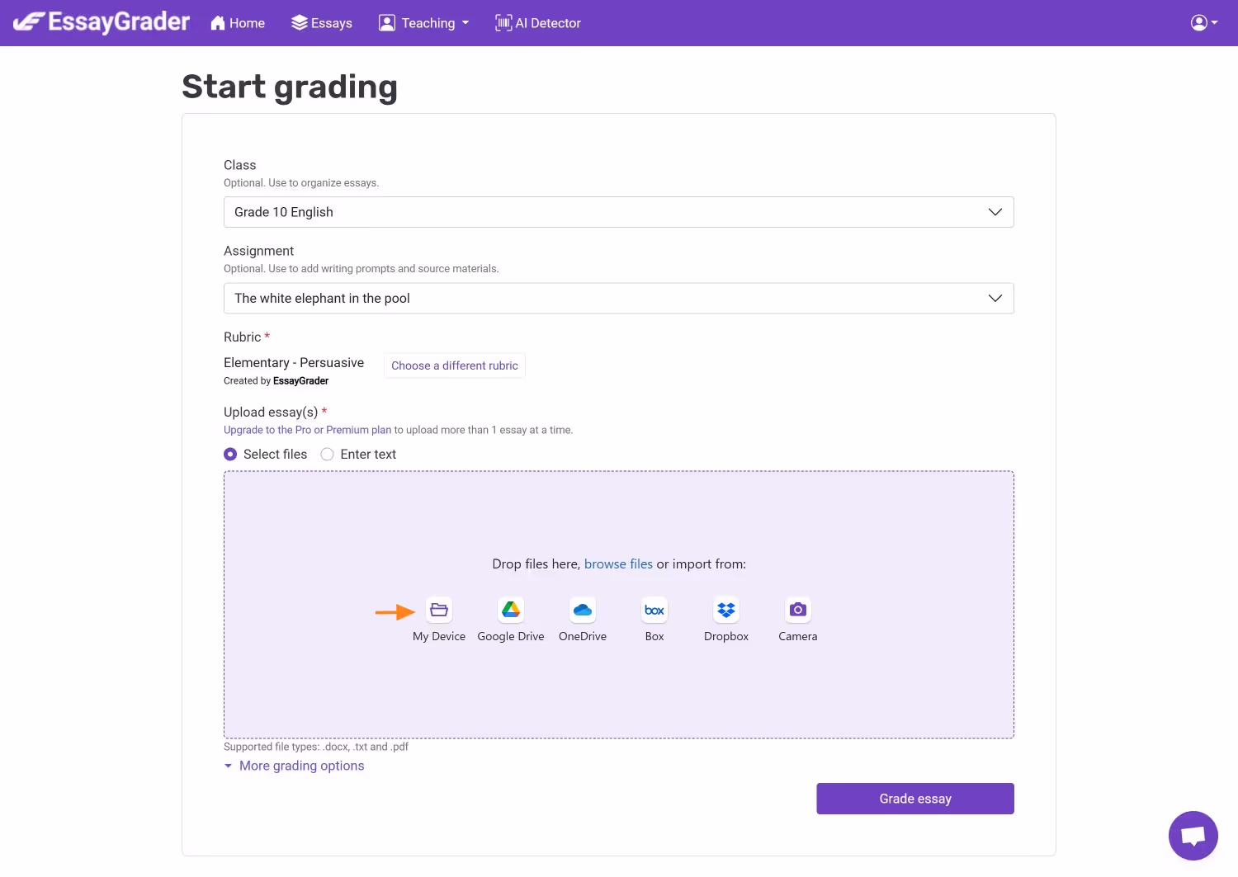1238x877 pixels.
Task: Import from OneDrive icon
Action: click(x=583, y=610)
